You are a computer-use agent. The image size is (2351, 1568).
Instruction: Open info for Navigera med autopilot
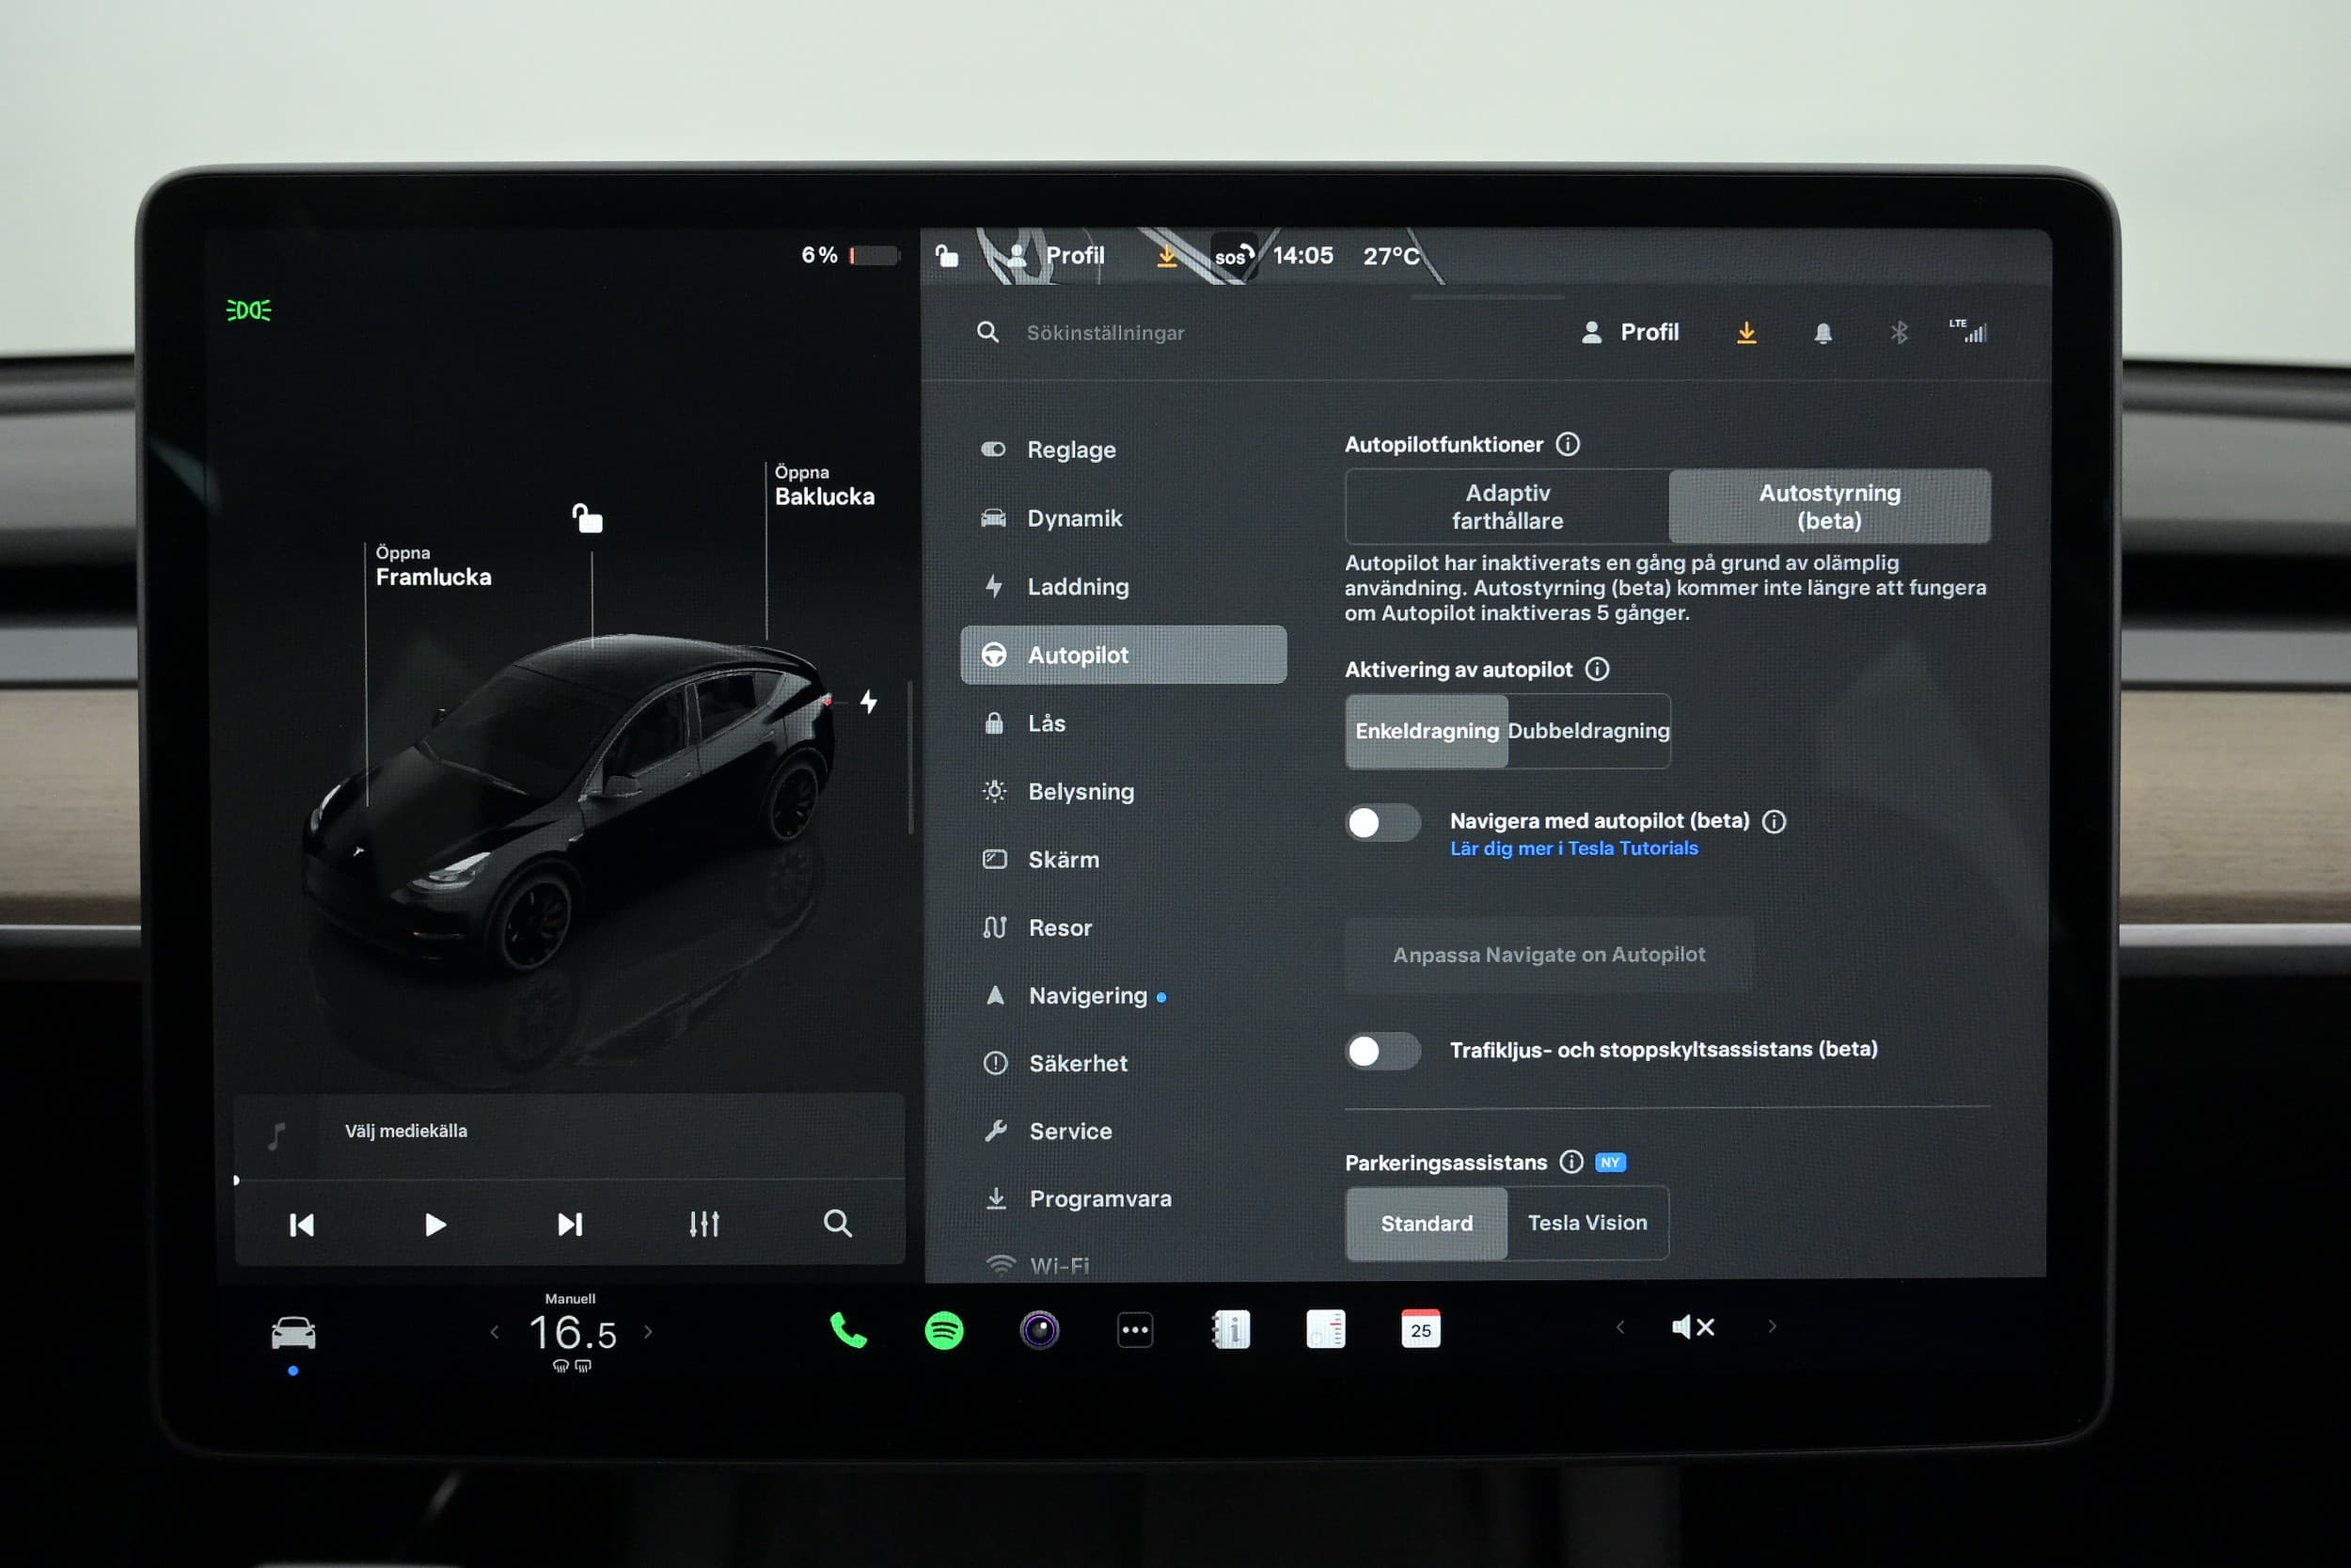(x=1775, y=821)
